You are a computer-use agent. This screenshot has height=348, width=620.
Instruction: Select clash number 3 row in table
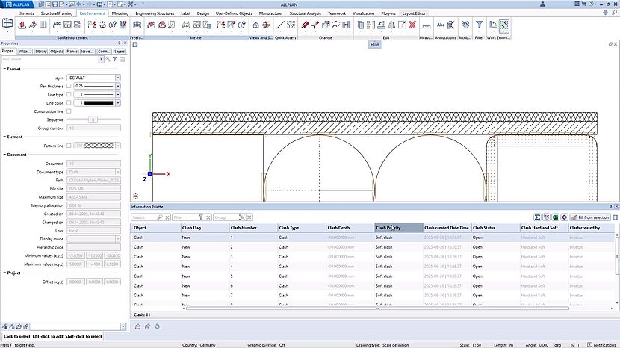tap(232, 256)
